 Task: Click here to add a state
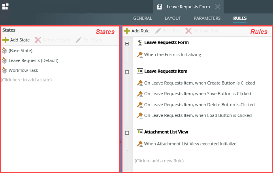tap(26, 80)
